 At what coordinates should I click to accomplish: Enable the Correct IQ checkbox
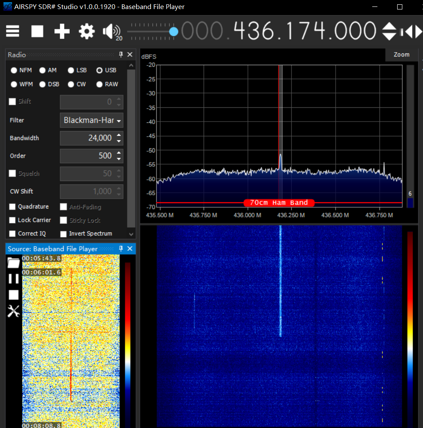tap(13, 234)
